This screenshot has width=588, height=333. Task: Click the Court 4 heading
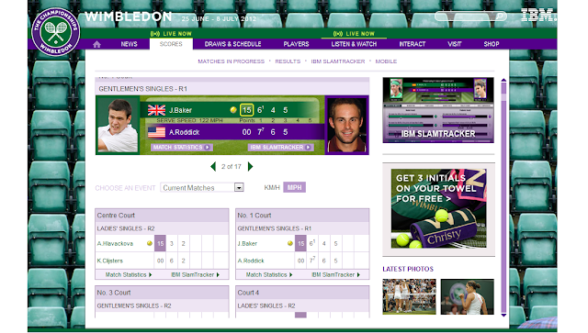point(248,293)
